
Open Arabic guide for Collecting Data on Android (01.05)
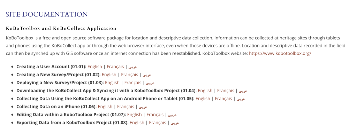click(x=241, y=99)
